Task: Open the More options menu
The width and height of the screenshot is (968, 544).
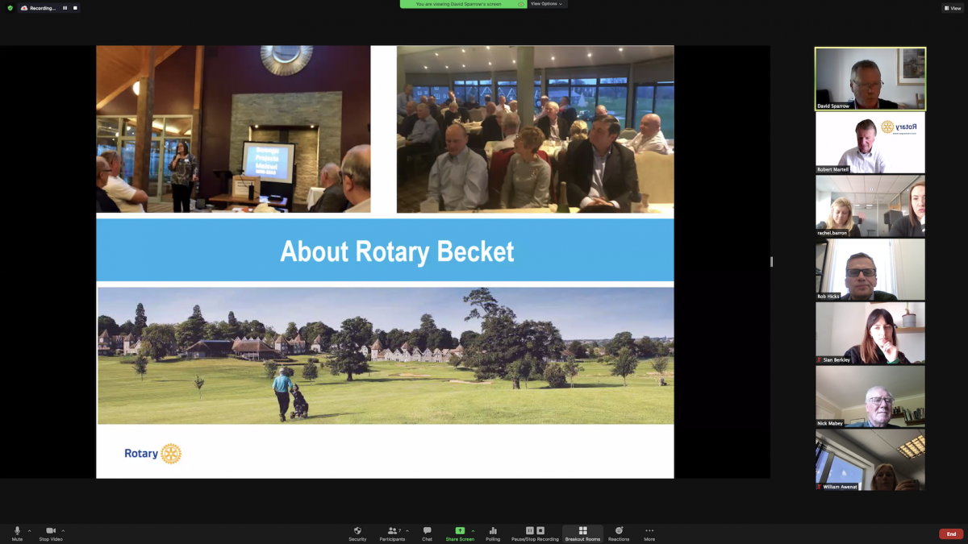Action: coord(649,534)
